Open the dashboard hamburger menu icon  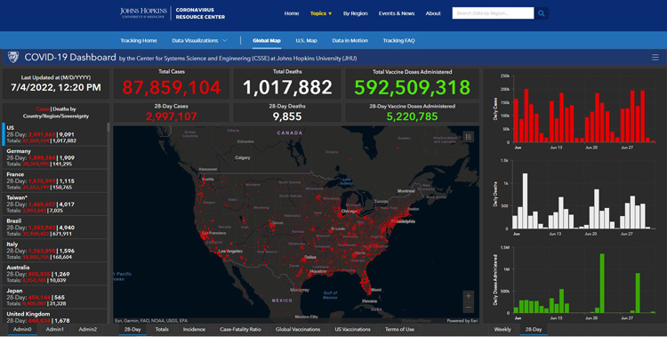point(655,58)
